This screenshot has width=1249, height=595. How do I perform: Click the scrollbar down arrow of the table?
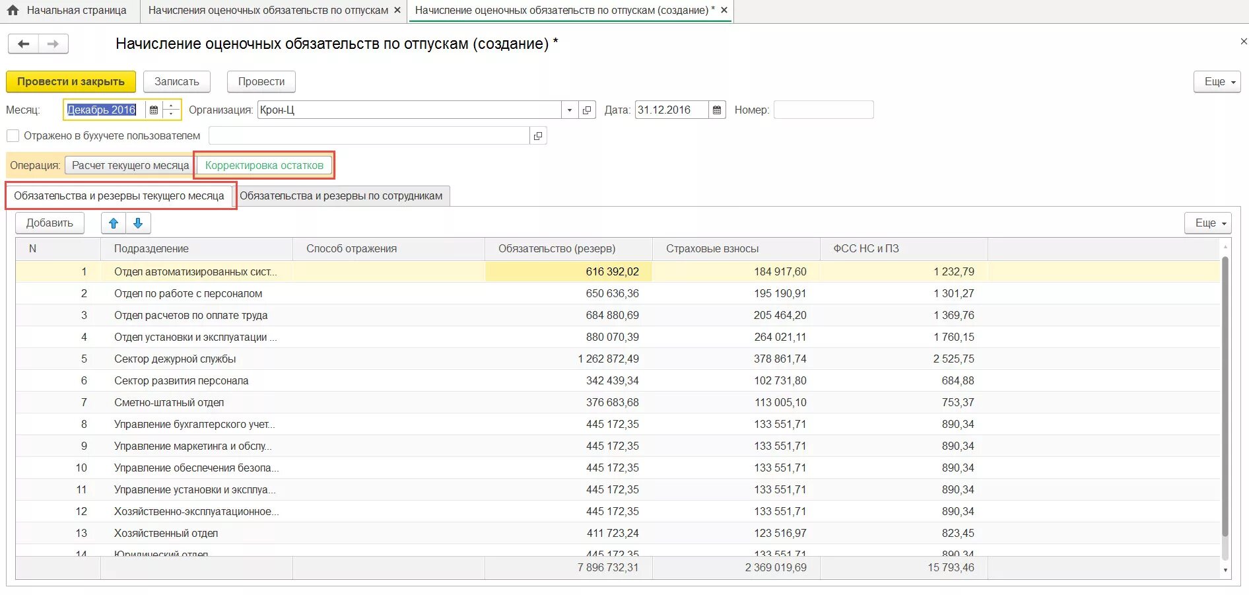point(1226,570)
